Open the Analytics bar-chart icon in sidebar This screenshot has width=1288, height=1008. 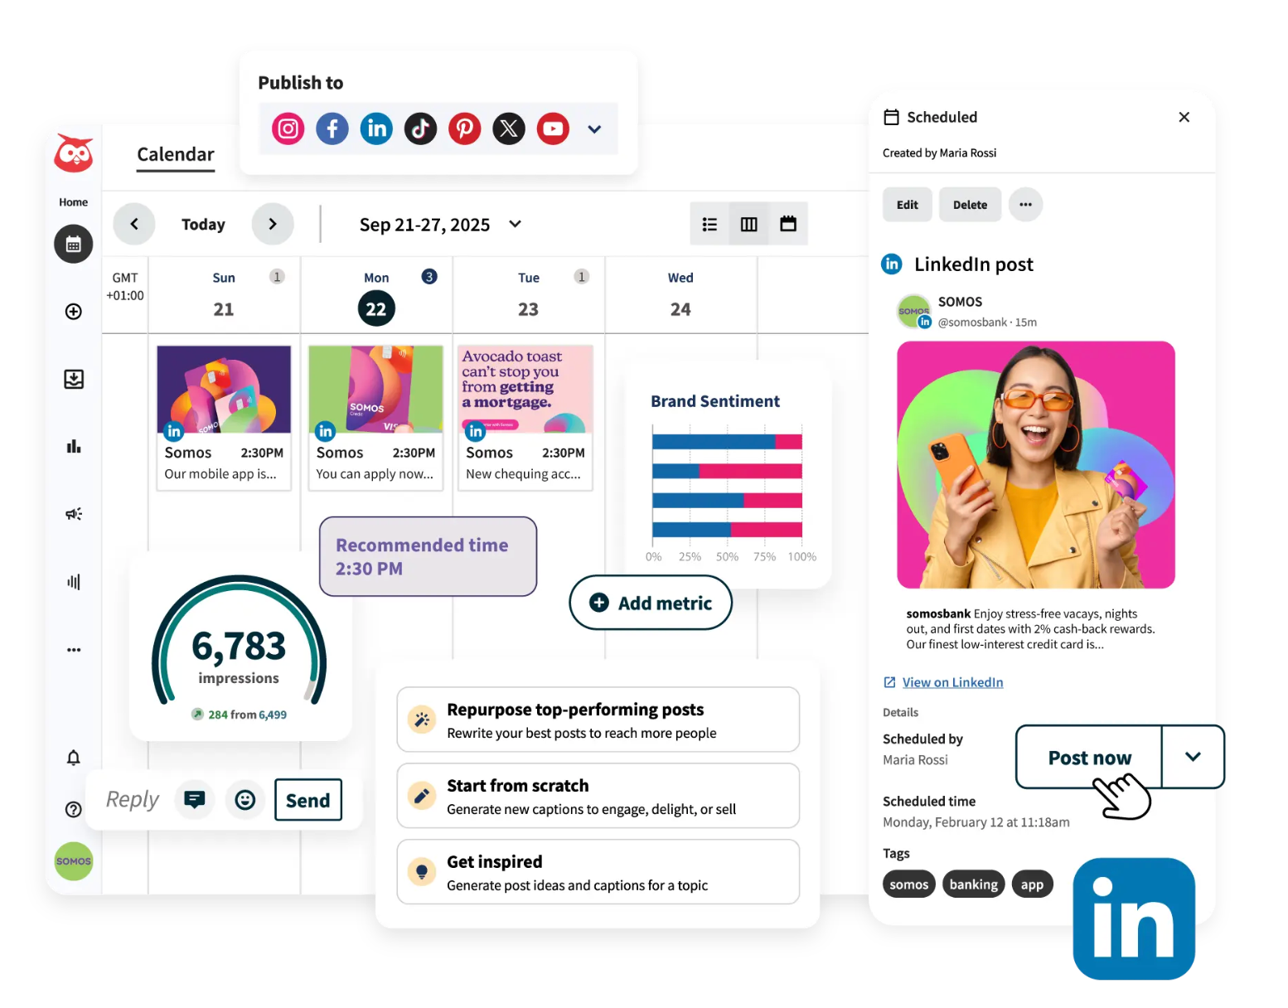point(73,446)
